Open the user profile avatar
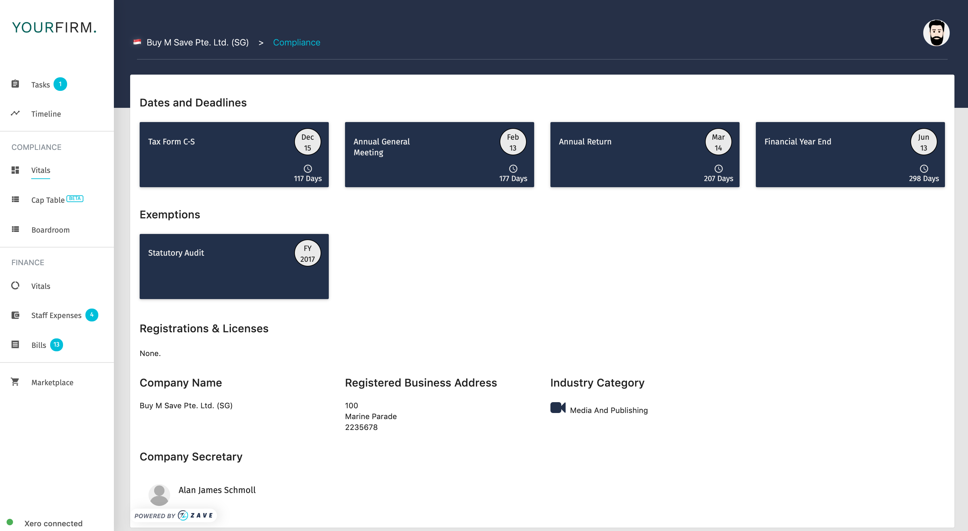968x531 pixels. (x=936, y=33)
